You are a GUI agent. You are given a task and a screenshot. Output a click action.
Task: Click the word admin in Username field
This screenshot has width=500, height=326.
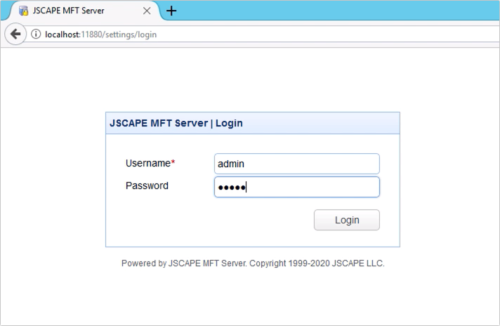click(231, 164)
